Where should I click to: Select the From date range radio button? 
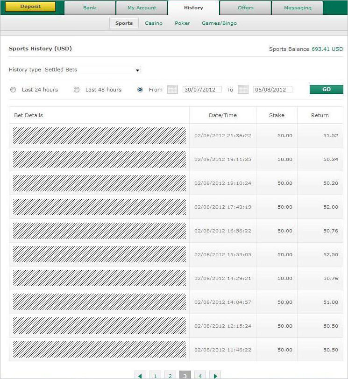point(140,90)
